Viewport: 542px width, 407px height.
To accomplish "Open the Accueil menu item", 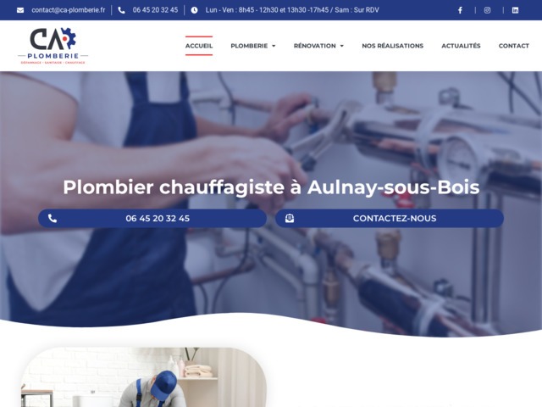I will click(x=199, y=46).
